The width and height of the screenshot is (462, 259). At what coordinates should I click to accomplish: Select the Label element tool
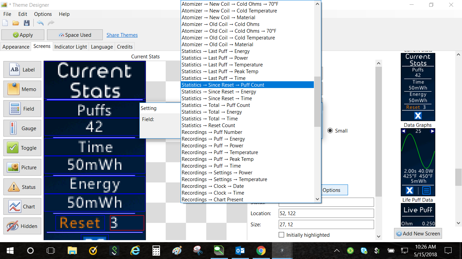22,70
